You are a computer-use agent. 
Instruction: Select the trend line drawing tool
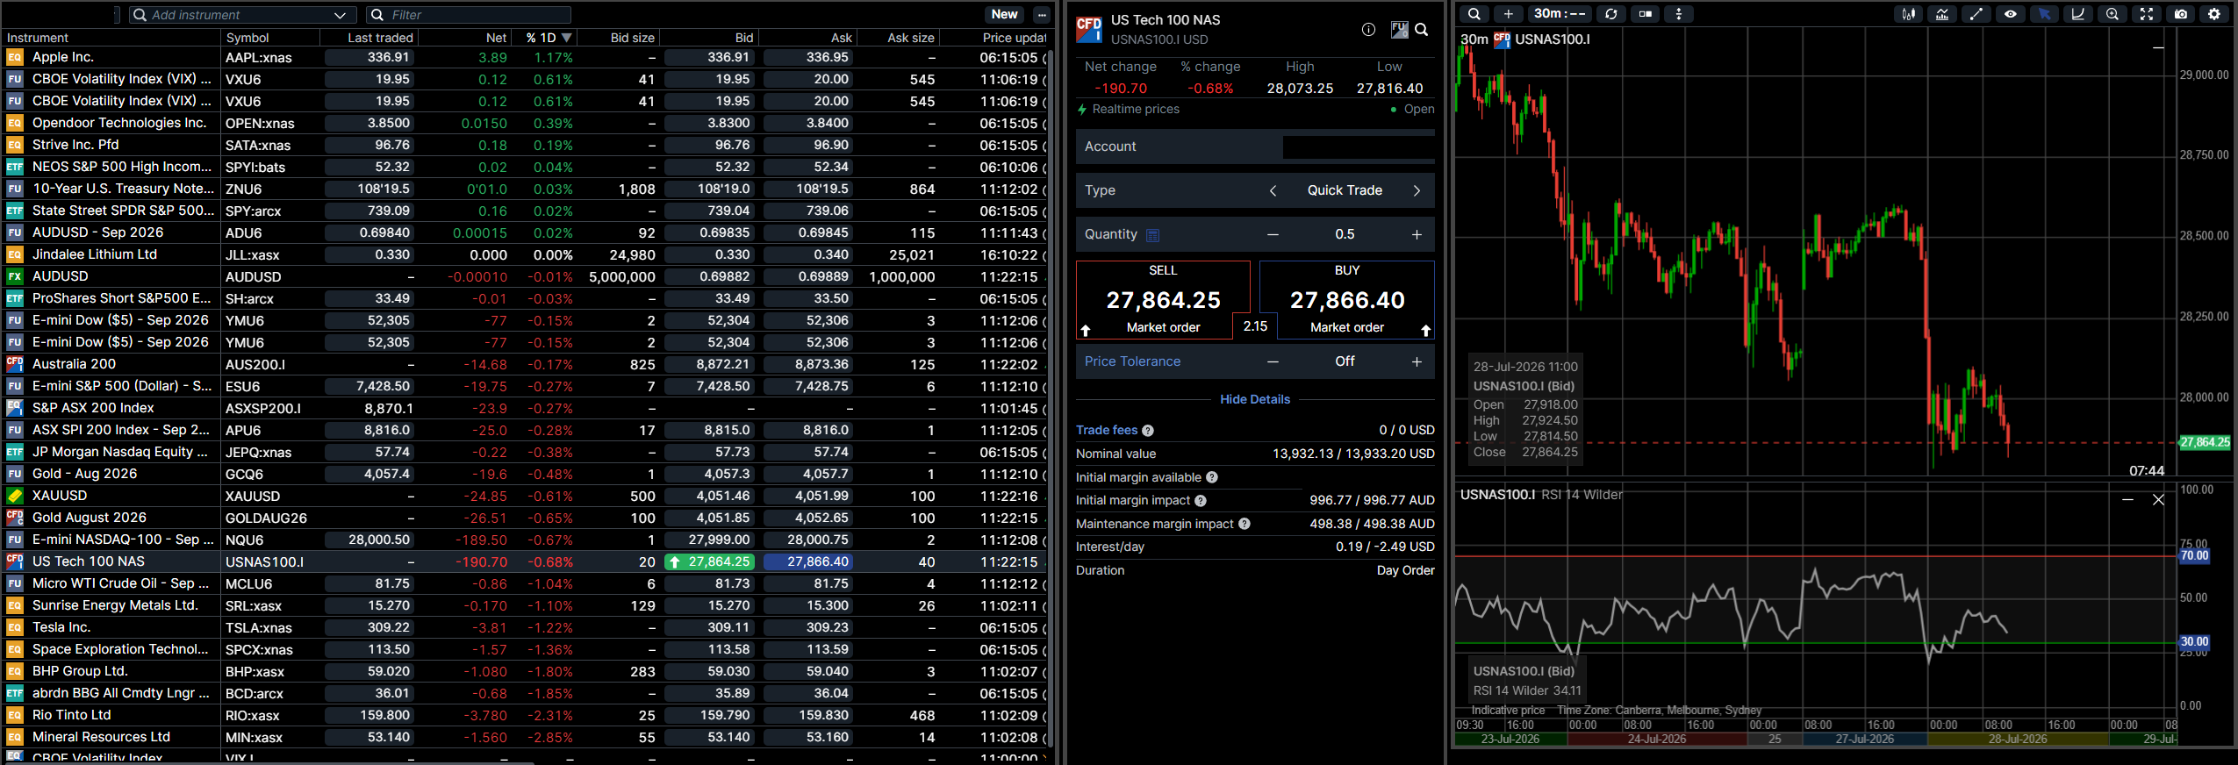1976,14
